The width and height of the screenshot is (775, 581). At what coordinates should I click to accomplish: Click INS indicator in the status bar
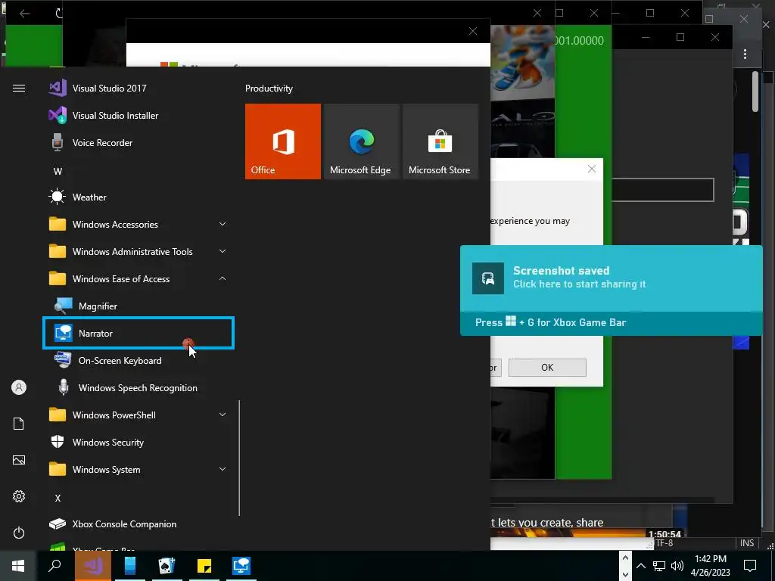pos(747,543)
